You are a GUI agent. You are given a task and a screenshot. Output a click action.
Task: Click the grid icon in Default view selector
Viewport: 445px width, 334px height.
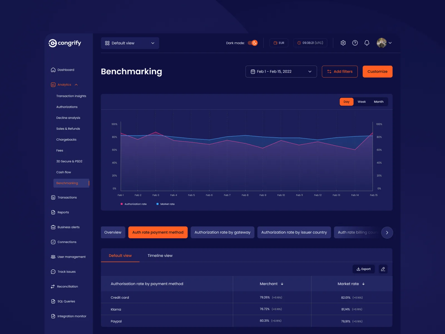(107, 43)
